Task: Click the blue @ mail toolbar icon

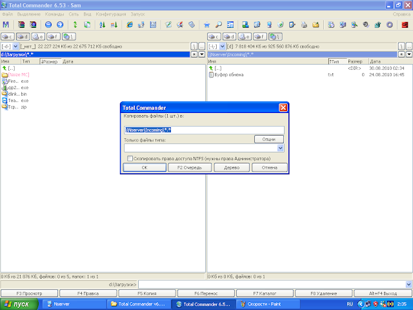Action: point(257,25)
